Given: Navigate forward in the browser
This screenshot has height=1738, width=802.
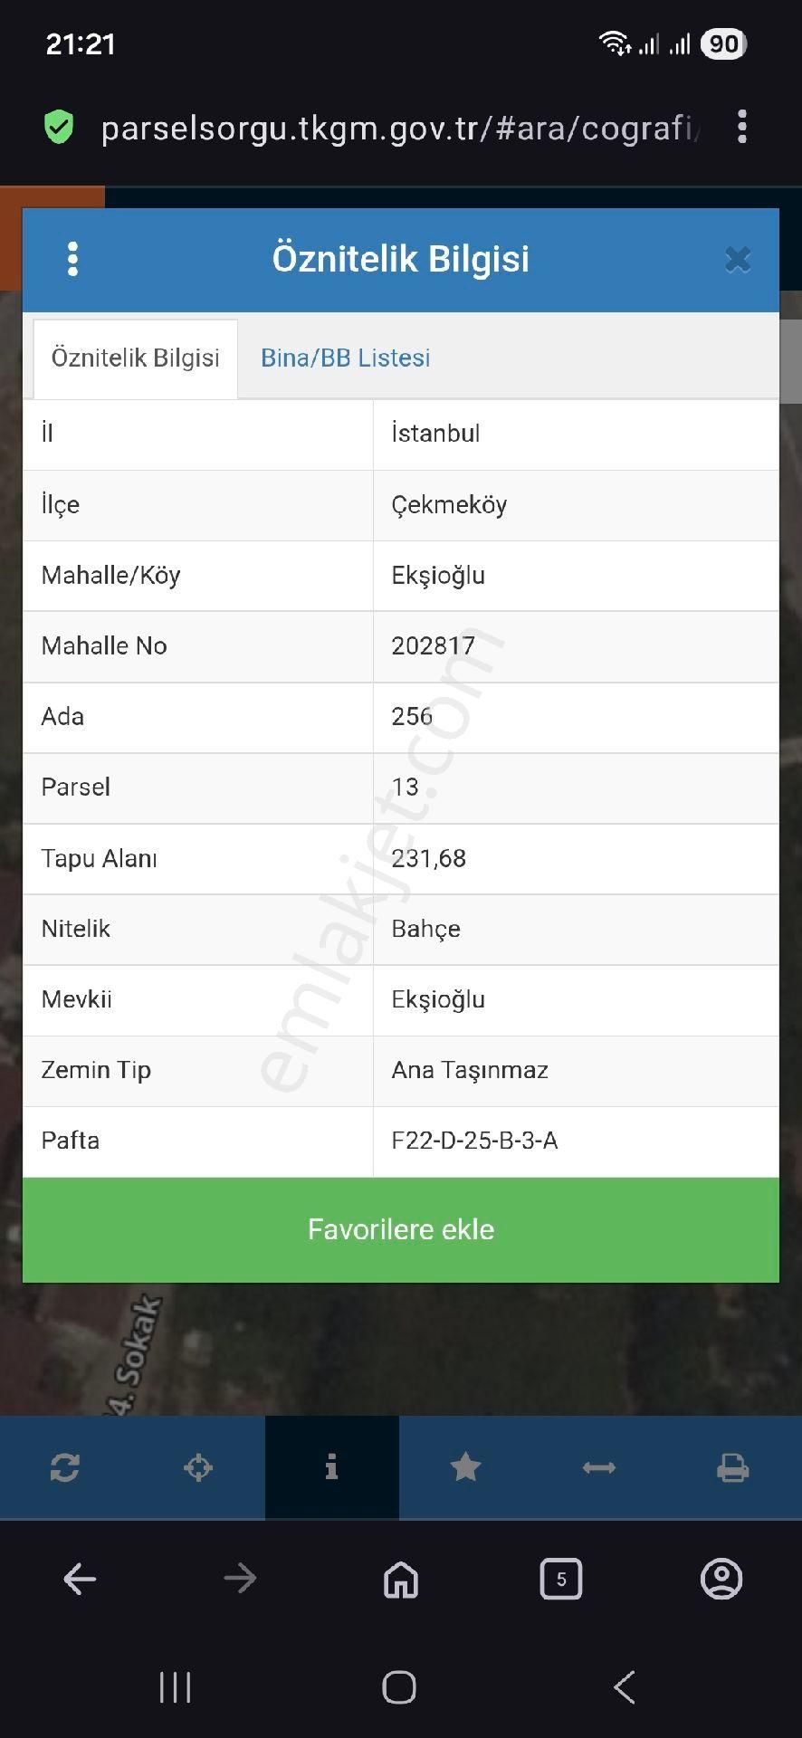Looking at the screenshot, I should pos(240,1579).
